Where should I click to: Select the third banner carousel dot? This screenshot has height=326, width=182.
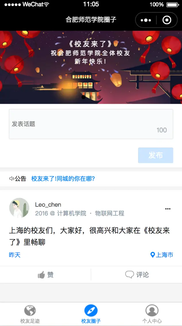99,97
